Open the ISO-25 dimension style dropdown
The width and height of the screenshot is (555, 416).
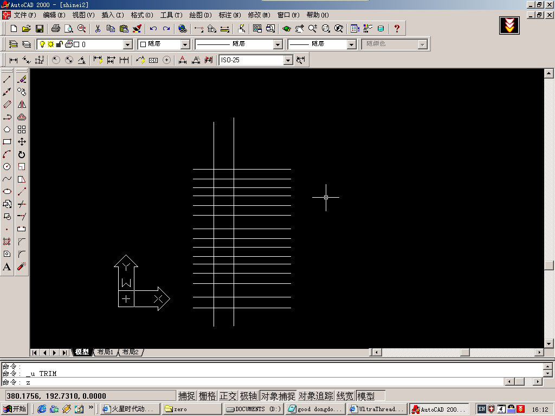pyautogui.click(x=288, y=60)
